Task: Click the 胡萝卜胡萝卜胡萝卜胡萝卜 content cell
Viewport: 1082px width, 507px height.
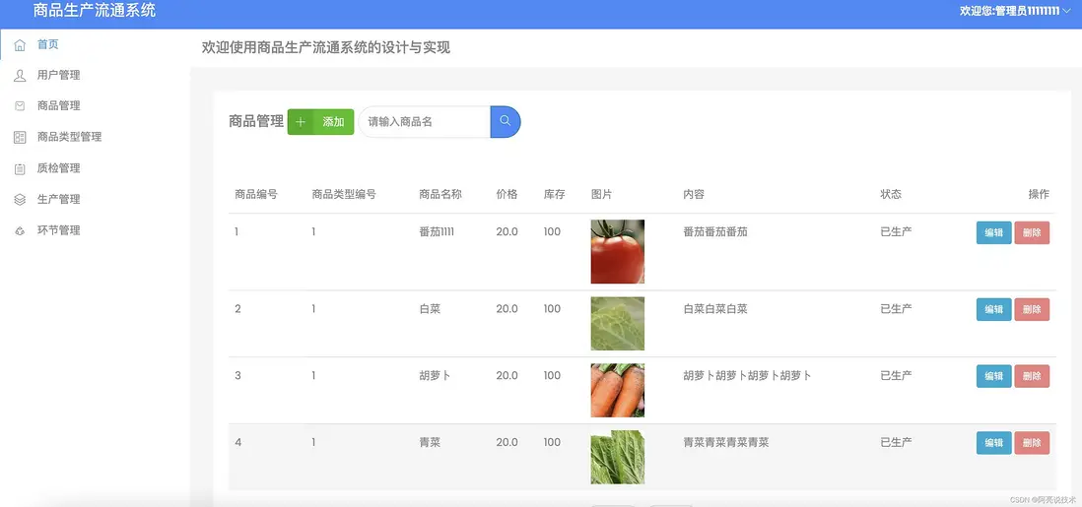Action: (747, 375)
